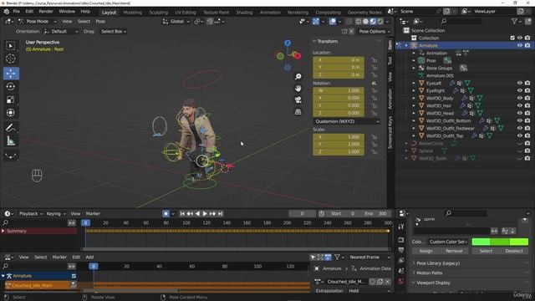Viewport: 535px width, 301px height.
Task: Select the Scale tool
Action: (11, 99)
